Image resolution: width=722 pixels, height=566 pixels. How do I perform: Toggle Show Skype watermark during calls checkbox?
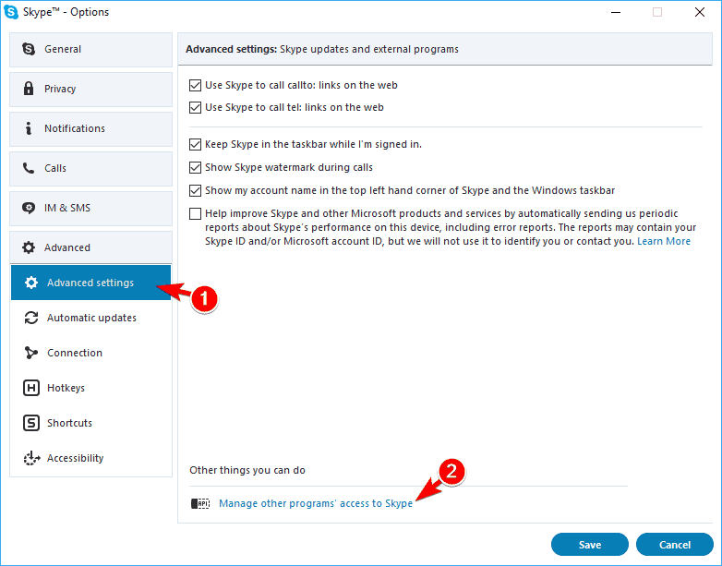(x=195, y=167)
